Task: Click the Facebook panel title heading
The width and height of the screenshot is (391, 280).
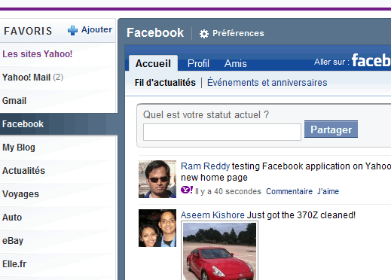Action: point(155,32)
